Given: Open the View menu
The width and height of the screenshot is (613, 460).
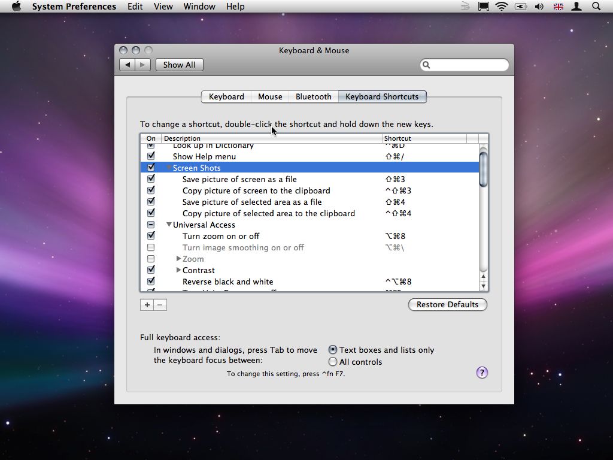Looking at the screenshot, I should click(x=163, y=6).
